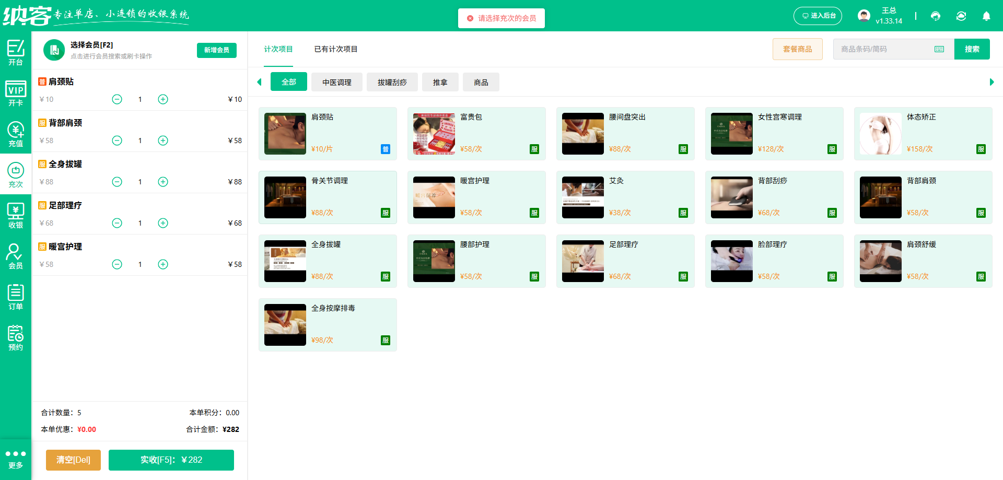This screenshot has width=1003, height=480.
Task: Select the VIP 开卡 sidebar icon
Action: click(x=15, y=95)
